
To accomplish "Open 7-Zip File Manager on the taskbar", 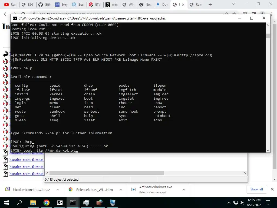I will coord(60,203).
